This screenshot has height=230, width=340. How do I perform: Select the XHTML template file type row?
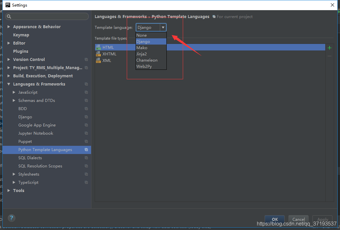tap(210, 54)
